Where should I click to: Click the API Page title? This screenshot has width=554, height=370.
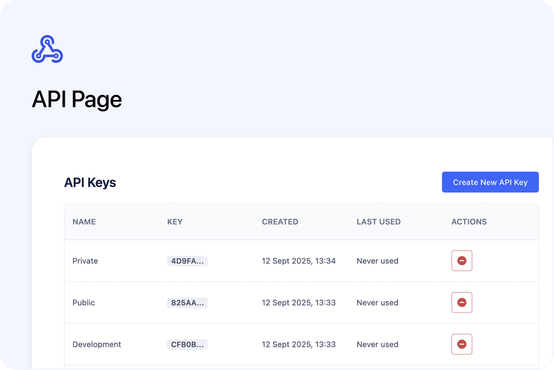pos(77,99)
